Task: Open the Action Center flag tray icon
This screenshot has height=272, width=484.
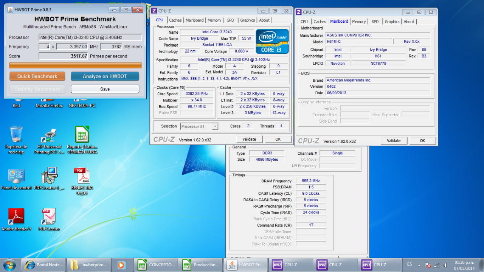Action: coord(428,265)
